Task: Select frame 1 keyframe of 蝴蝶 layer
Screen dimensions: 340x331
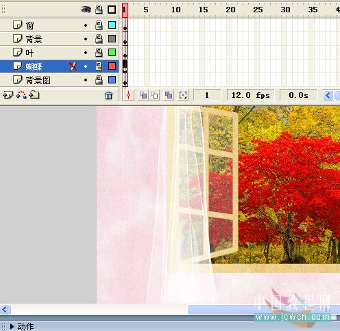Action: 125,66
